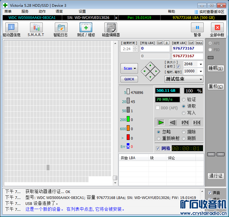Click the random seek (?) butterfly button

pos(185,123)
